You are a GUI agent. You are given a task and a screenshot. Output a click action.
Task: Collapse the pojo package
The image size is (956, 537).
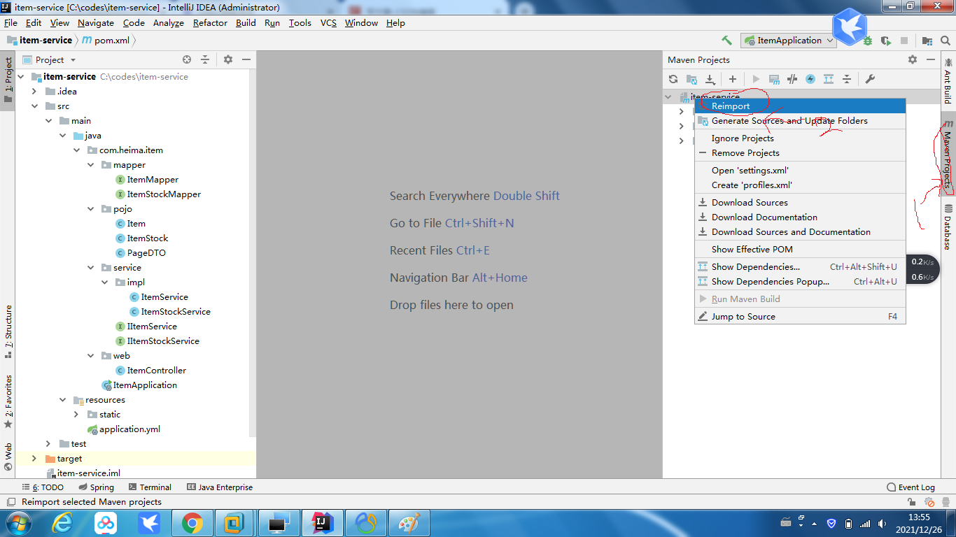coord(91,209)
